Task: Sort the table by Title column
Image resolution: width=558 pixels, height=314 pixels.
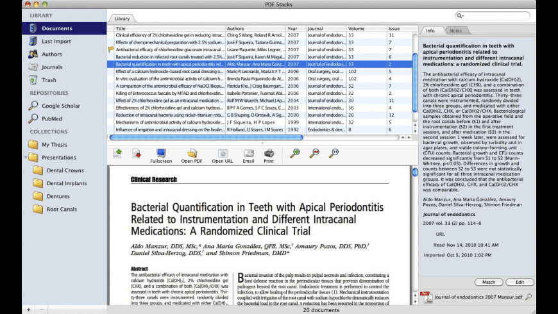Action: [170, 28]
